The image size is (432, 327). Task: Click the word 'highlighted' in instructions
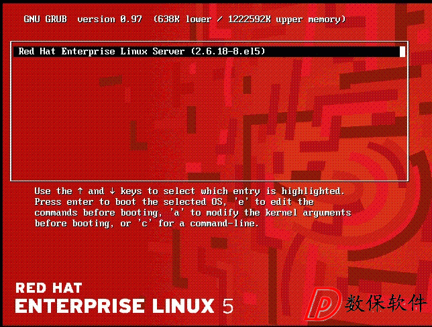click(x=313, y=191)
